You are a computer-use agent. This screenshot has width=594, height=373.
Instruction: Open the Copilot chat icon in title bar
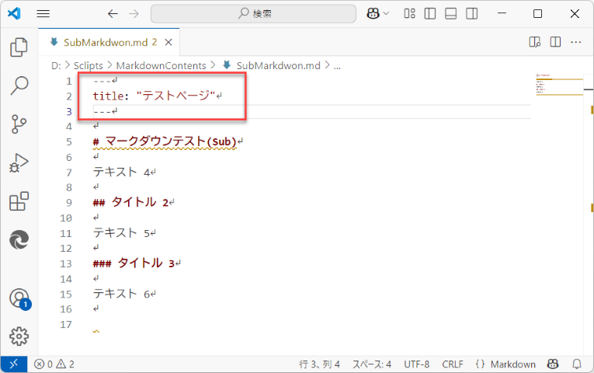pyautogui.click(x=373, y=14)
